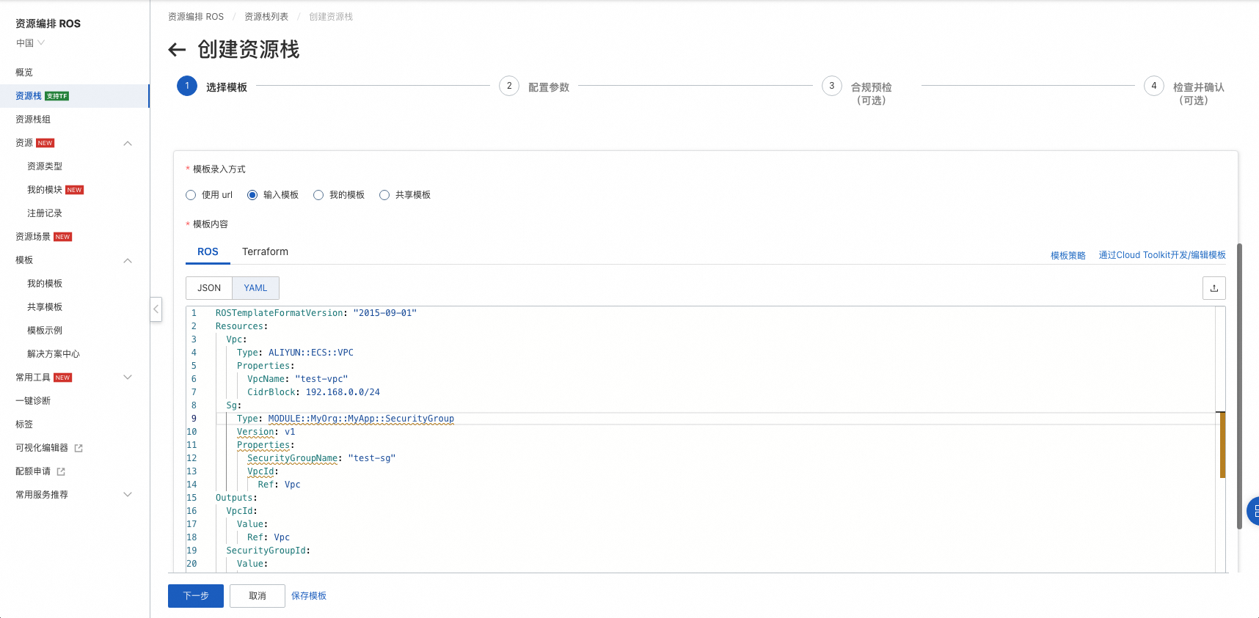The height and width of the screenshot is (618, 1259).
Task: Expand the 常用工具 sidebar group
Action: point(128,378)
